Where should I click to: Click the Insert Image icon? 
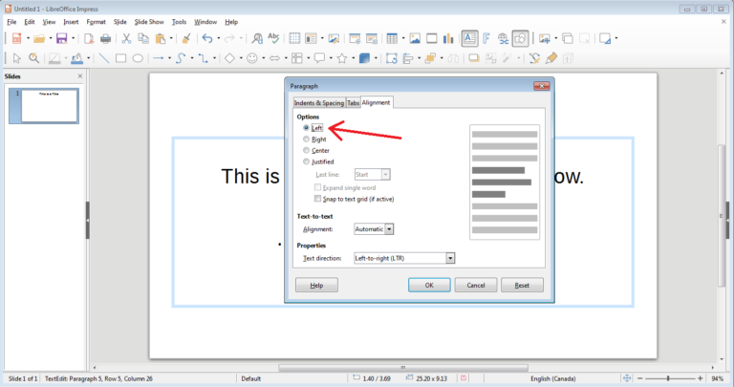pos(415,39)
